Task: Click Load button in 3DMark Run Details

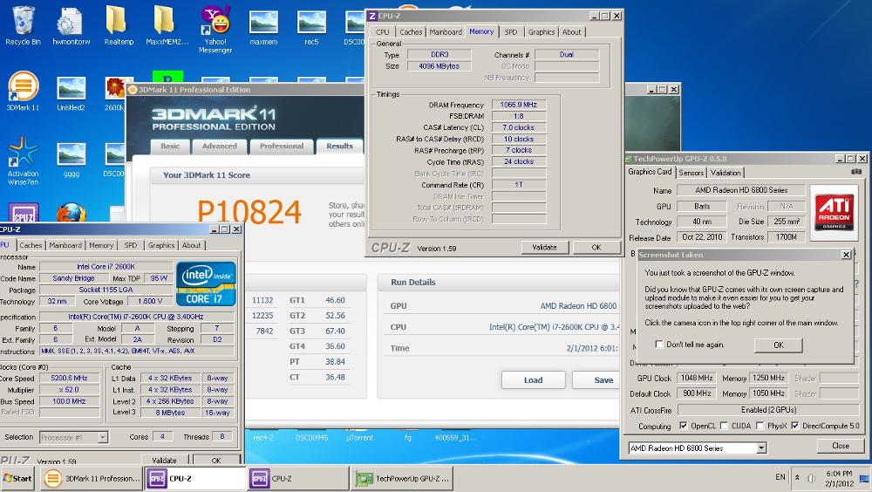Action: point(533,380)
